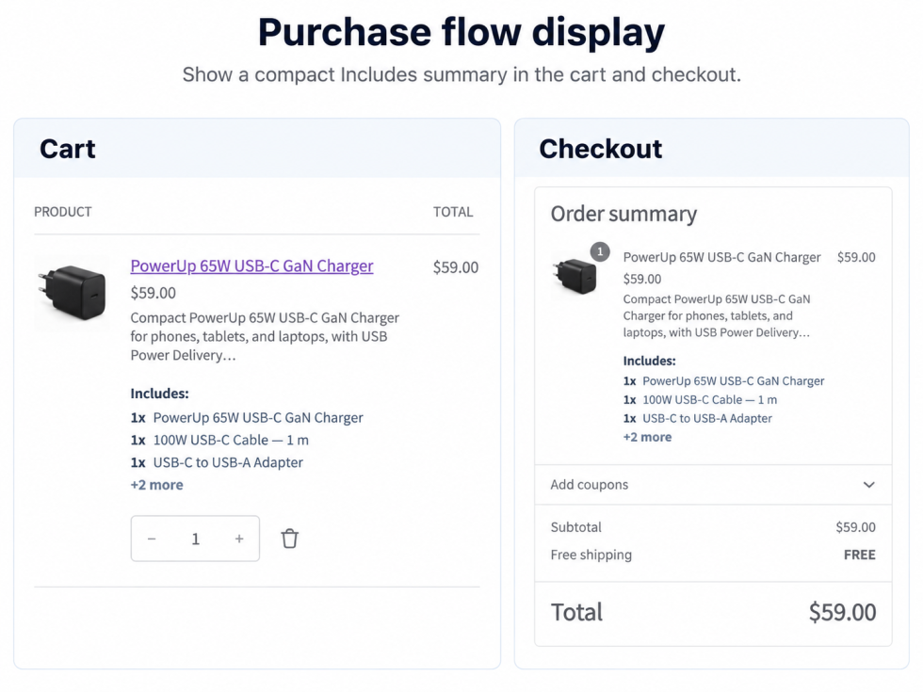Click the Cart product description text
Screen dimensions: 923x692
[265, 337]
